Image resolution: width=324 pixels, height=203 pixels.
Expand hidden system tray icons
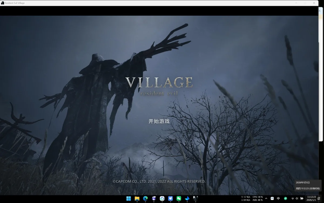click(266, 199)
